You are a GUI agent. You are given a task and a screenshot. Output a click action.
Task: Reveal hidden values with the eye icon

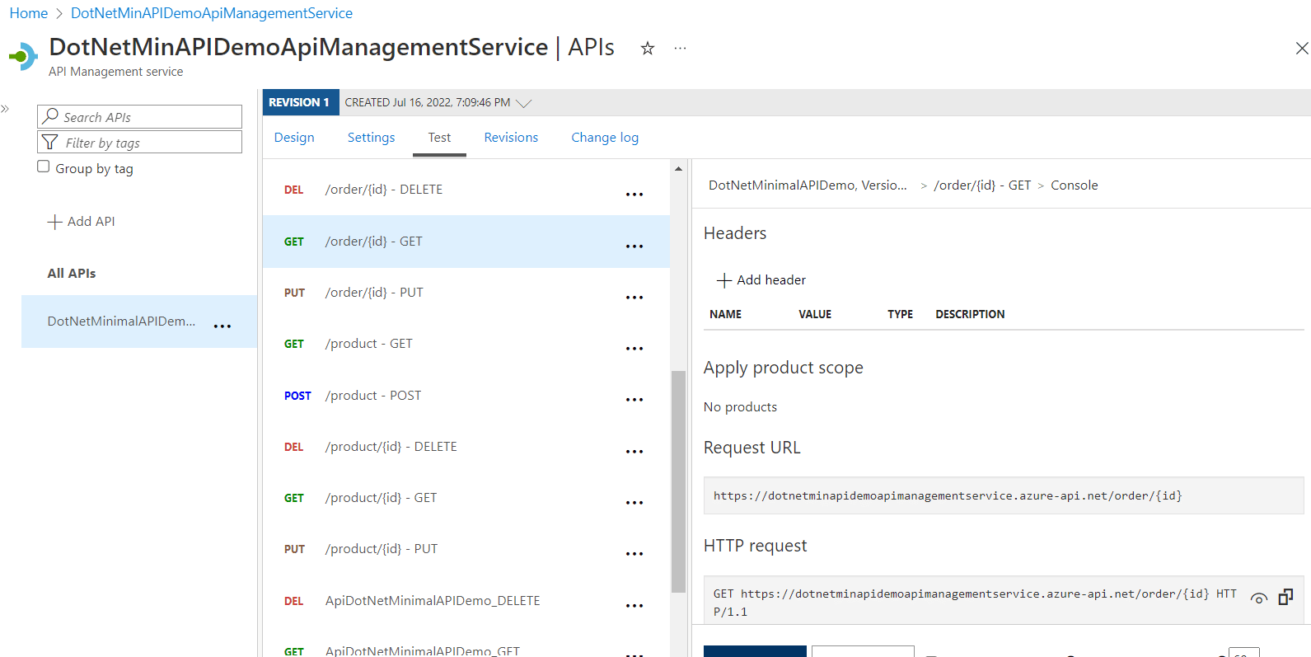1258,598
